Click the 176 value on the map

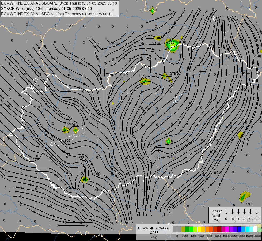tap(157, 157)
